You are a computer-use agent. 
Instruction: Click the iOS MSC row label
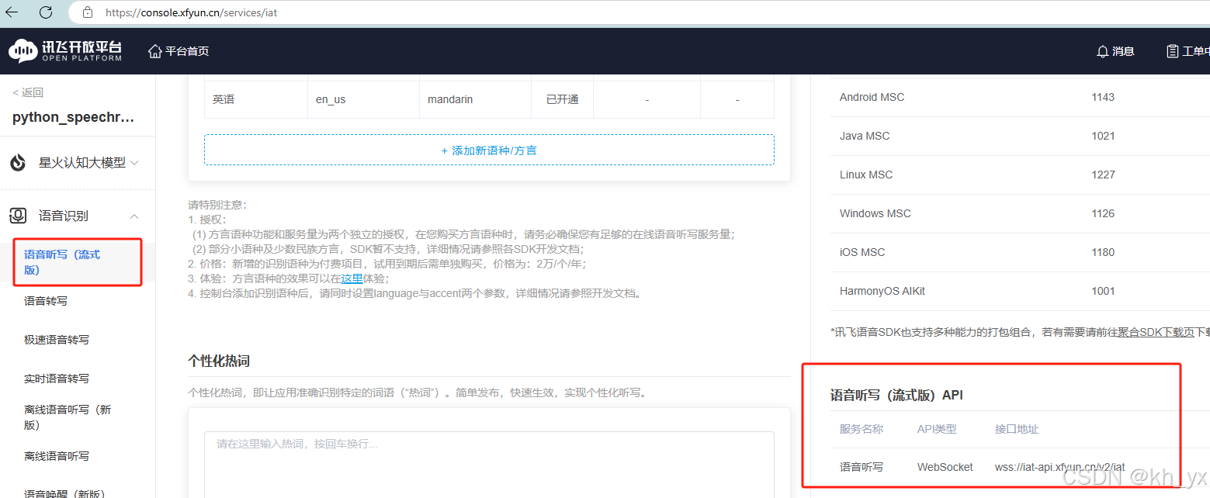pos(862,252)
